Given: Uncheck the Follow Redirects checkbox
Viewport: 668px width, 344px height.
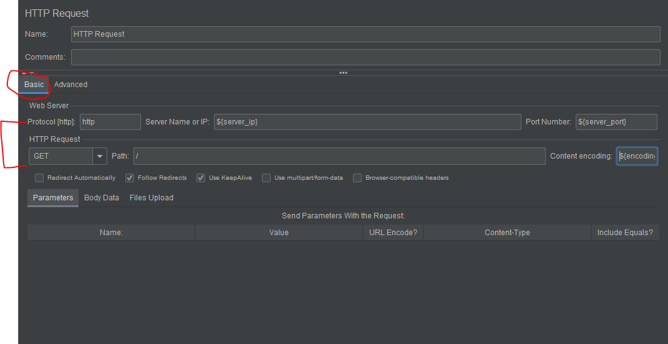Looking at the screenshot, I should click(x=130, y=178).
